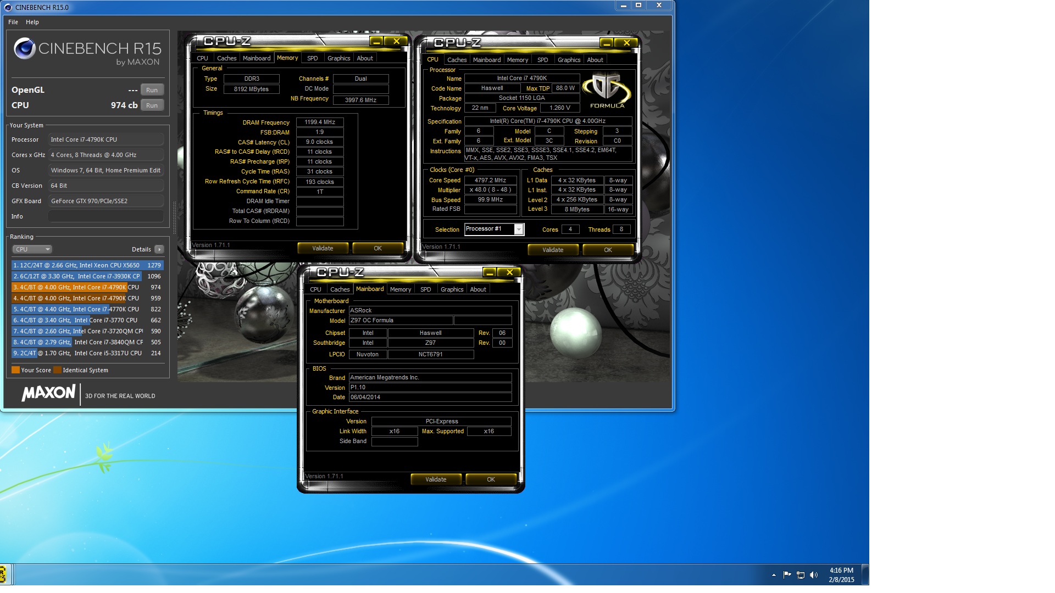Image resolution: width=1055 pixels, height=593 pixels.
Task: Minimize the Mainboard CPU-Z window
Action: pyautogui.click(x=490, y=272)
